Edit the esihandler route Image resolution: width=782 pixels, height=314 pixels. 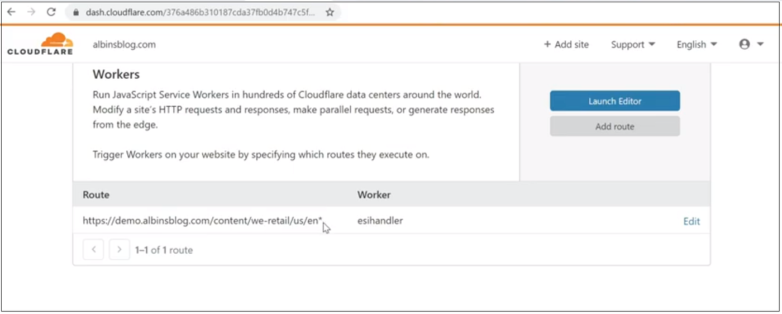[x=692, y=221]
